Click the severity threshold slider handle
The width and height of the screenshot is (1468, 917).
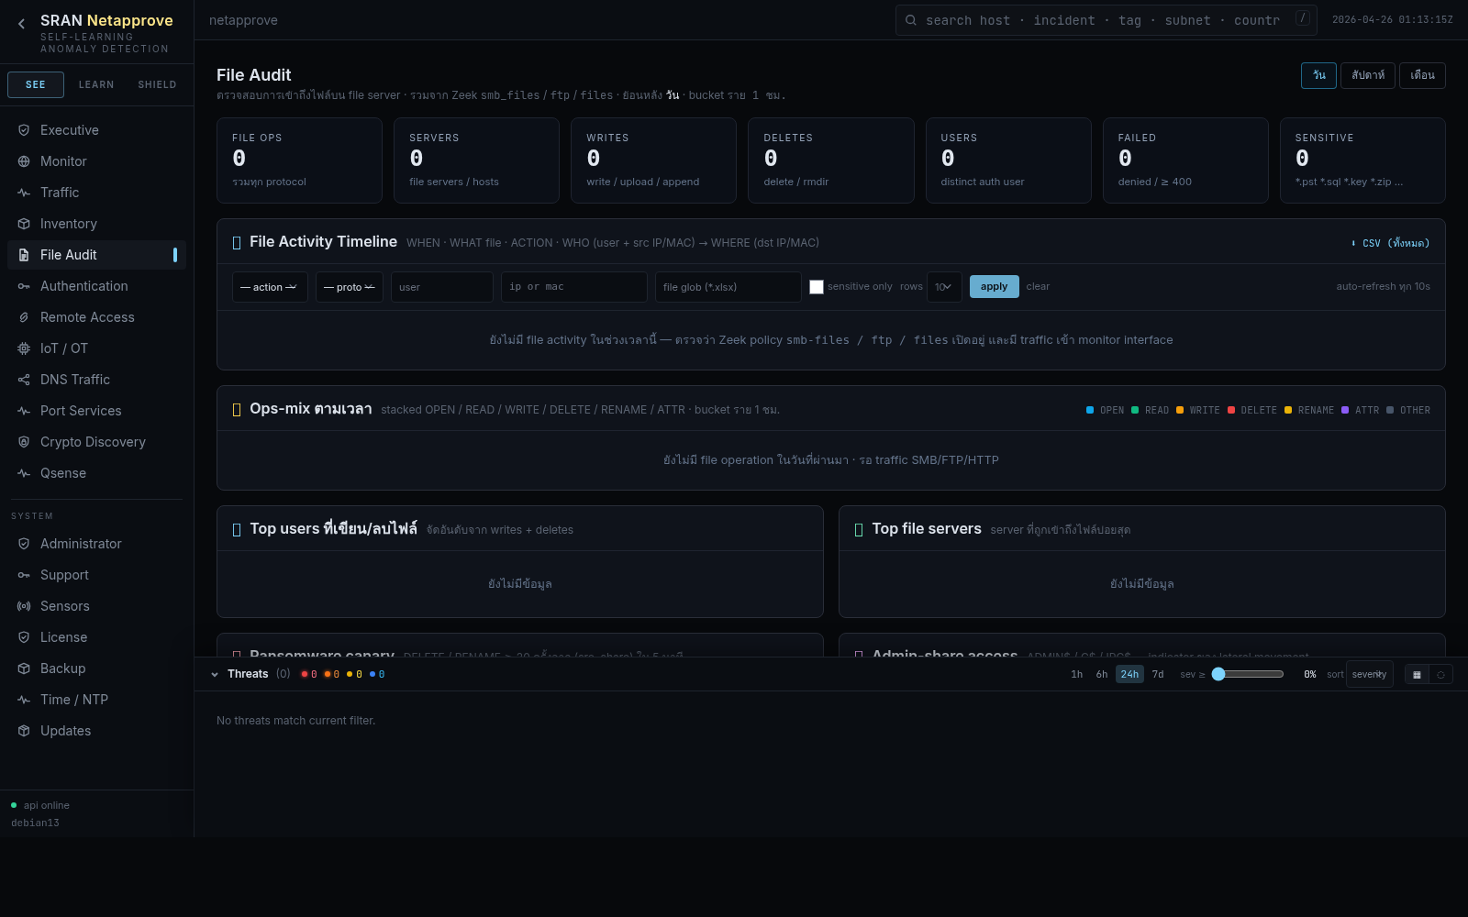[x=1218, y=674]
